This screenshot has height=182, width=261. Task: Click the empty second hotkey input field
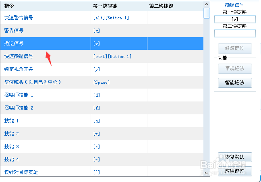[x=235, y=33]
